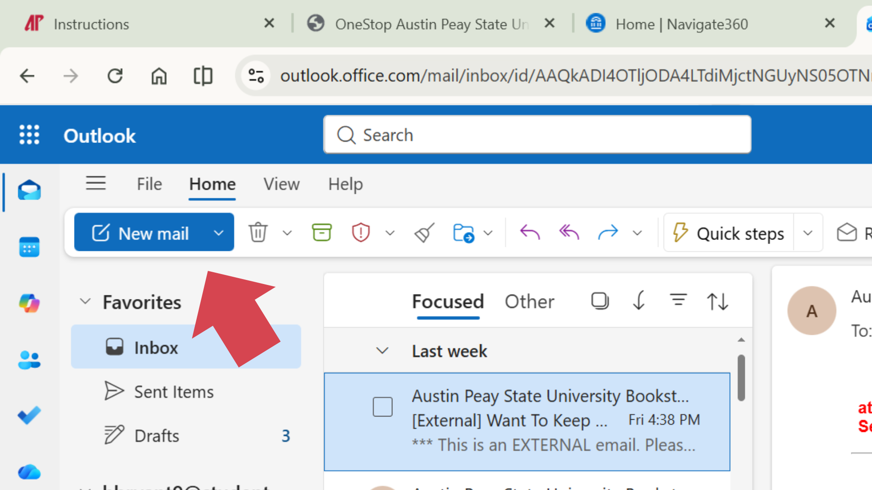This screenshot has height=490, width=872.
Task: Select the Focused inbox tab
Action: point(448,301)
